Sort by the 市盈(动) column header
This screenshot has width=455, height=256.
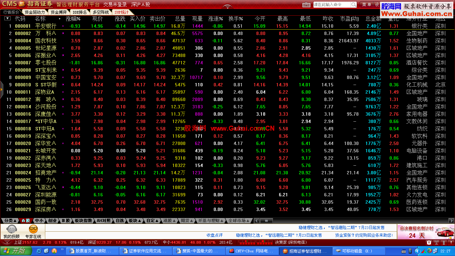click(x=349, y=19)
